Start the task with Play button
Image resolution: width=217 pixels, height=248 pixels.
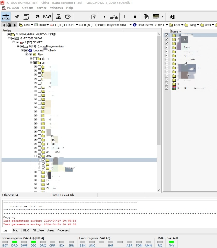tap(104, 17)
